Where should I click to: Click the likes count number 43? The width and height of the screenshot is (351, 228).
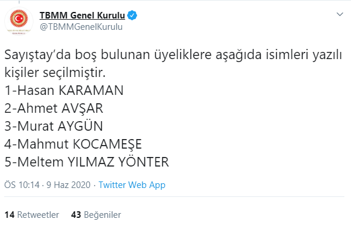(76, 215)
